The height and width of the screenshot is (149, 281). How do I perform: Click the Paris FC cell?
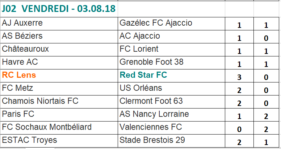pyautogui.click(x=18, y=114)
